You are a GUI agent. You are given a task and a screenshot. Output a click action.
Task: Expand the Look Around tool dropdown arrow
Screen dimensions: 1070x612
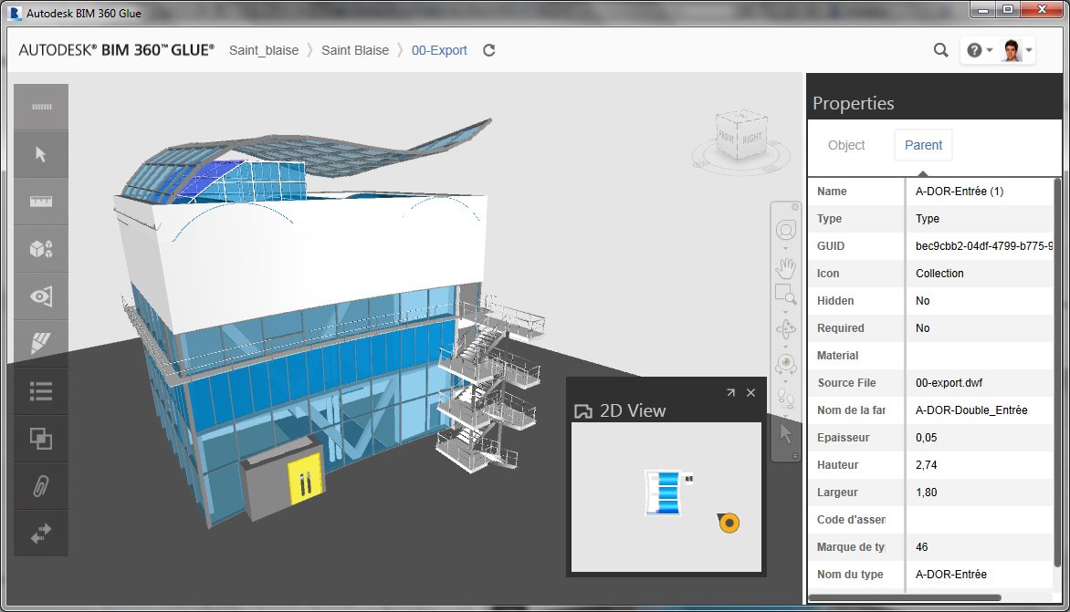(785, 381)
